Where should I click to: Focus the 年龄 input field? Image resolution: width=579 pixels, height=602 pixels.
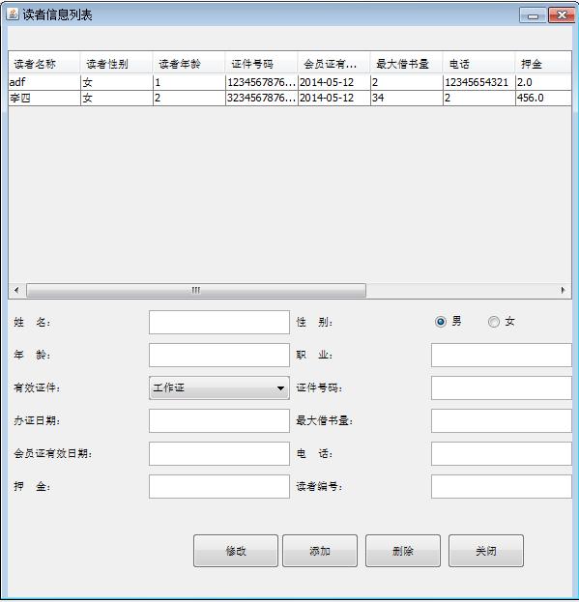(219, 355)
